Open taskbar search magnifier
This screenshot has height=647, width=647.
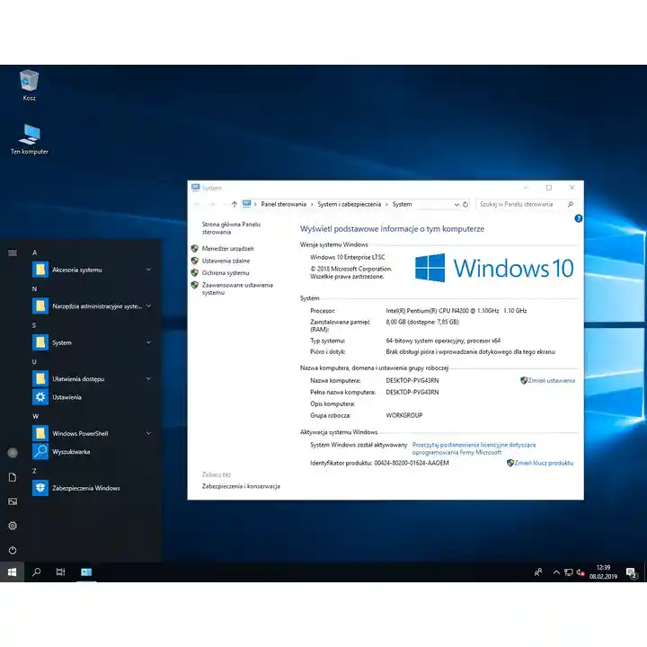click(x=36, y=572)
